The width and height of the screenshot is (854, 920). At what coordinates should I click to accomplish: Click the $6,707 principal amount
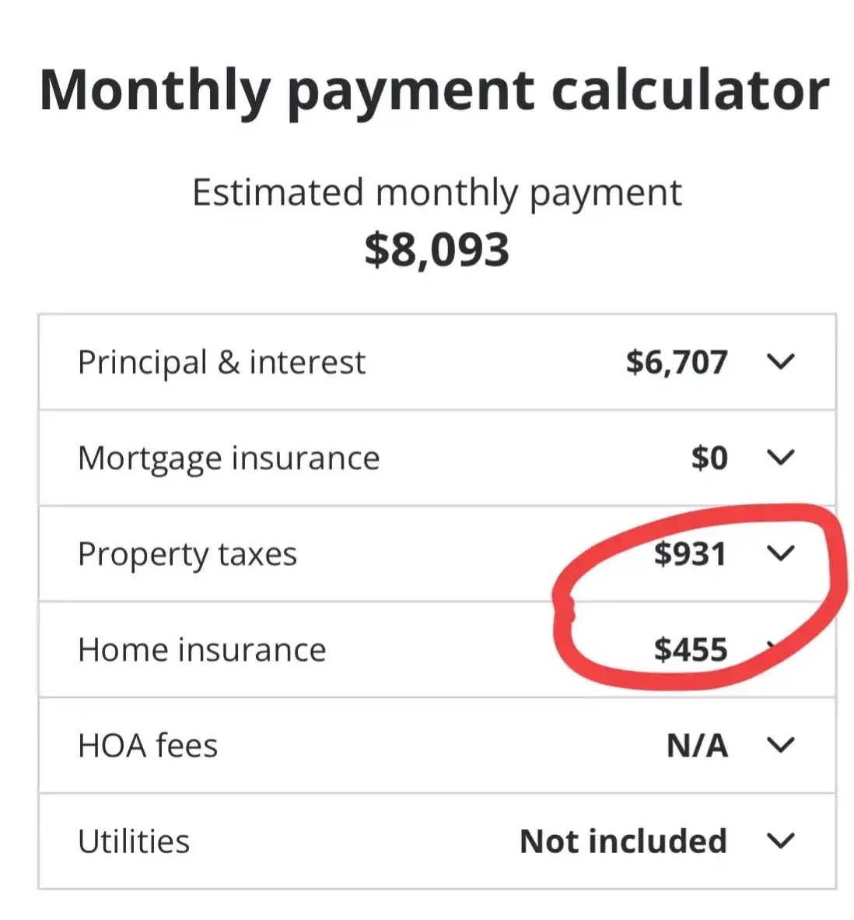(x=677, y=362)
